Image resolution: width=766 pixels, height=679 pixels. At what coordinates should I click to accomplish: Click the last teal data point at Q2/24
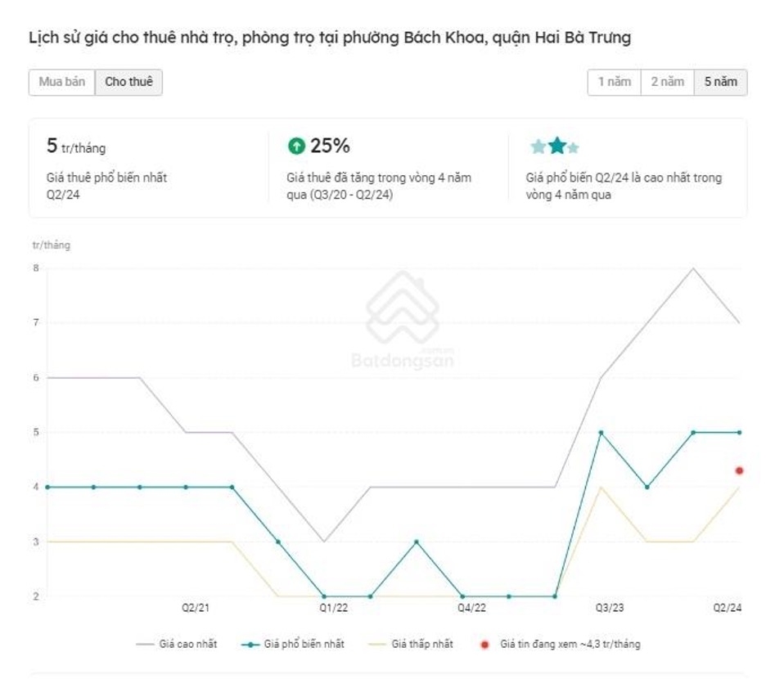pyautogui.click(x=740, y=432)
